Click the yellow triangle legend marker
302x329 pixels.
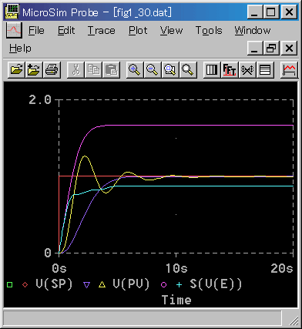102,284
